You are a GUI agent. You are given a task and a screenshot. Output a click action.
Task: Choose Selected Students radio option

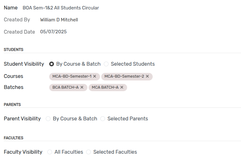click(x=106, y=64)
